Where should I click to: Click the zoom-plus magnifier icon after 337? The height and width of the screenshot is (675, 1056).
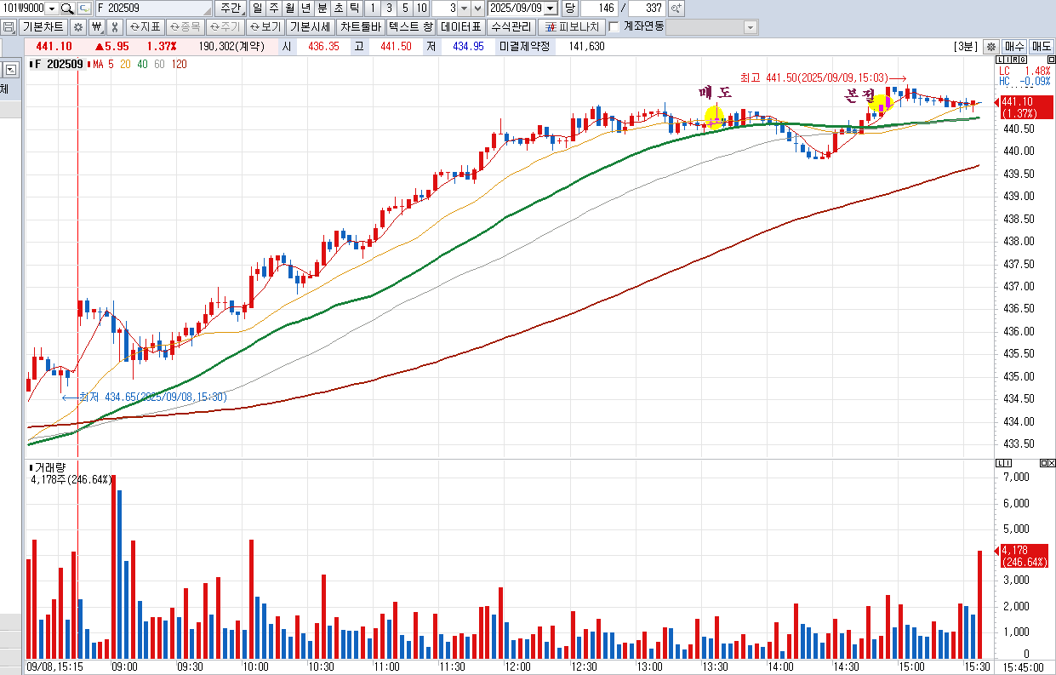[676, 9]
